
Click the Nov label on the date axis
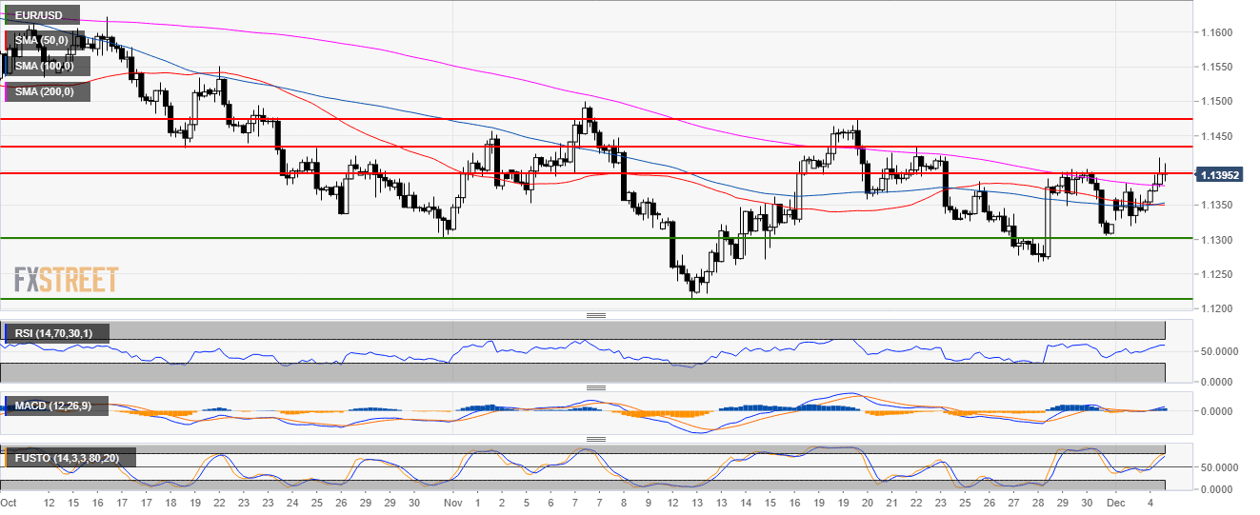coord(451,502)
